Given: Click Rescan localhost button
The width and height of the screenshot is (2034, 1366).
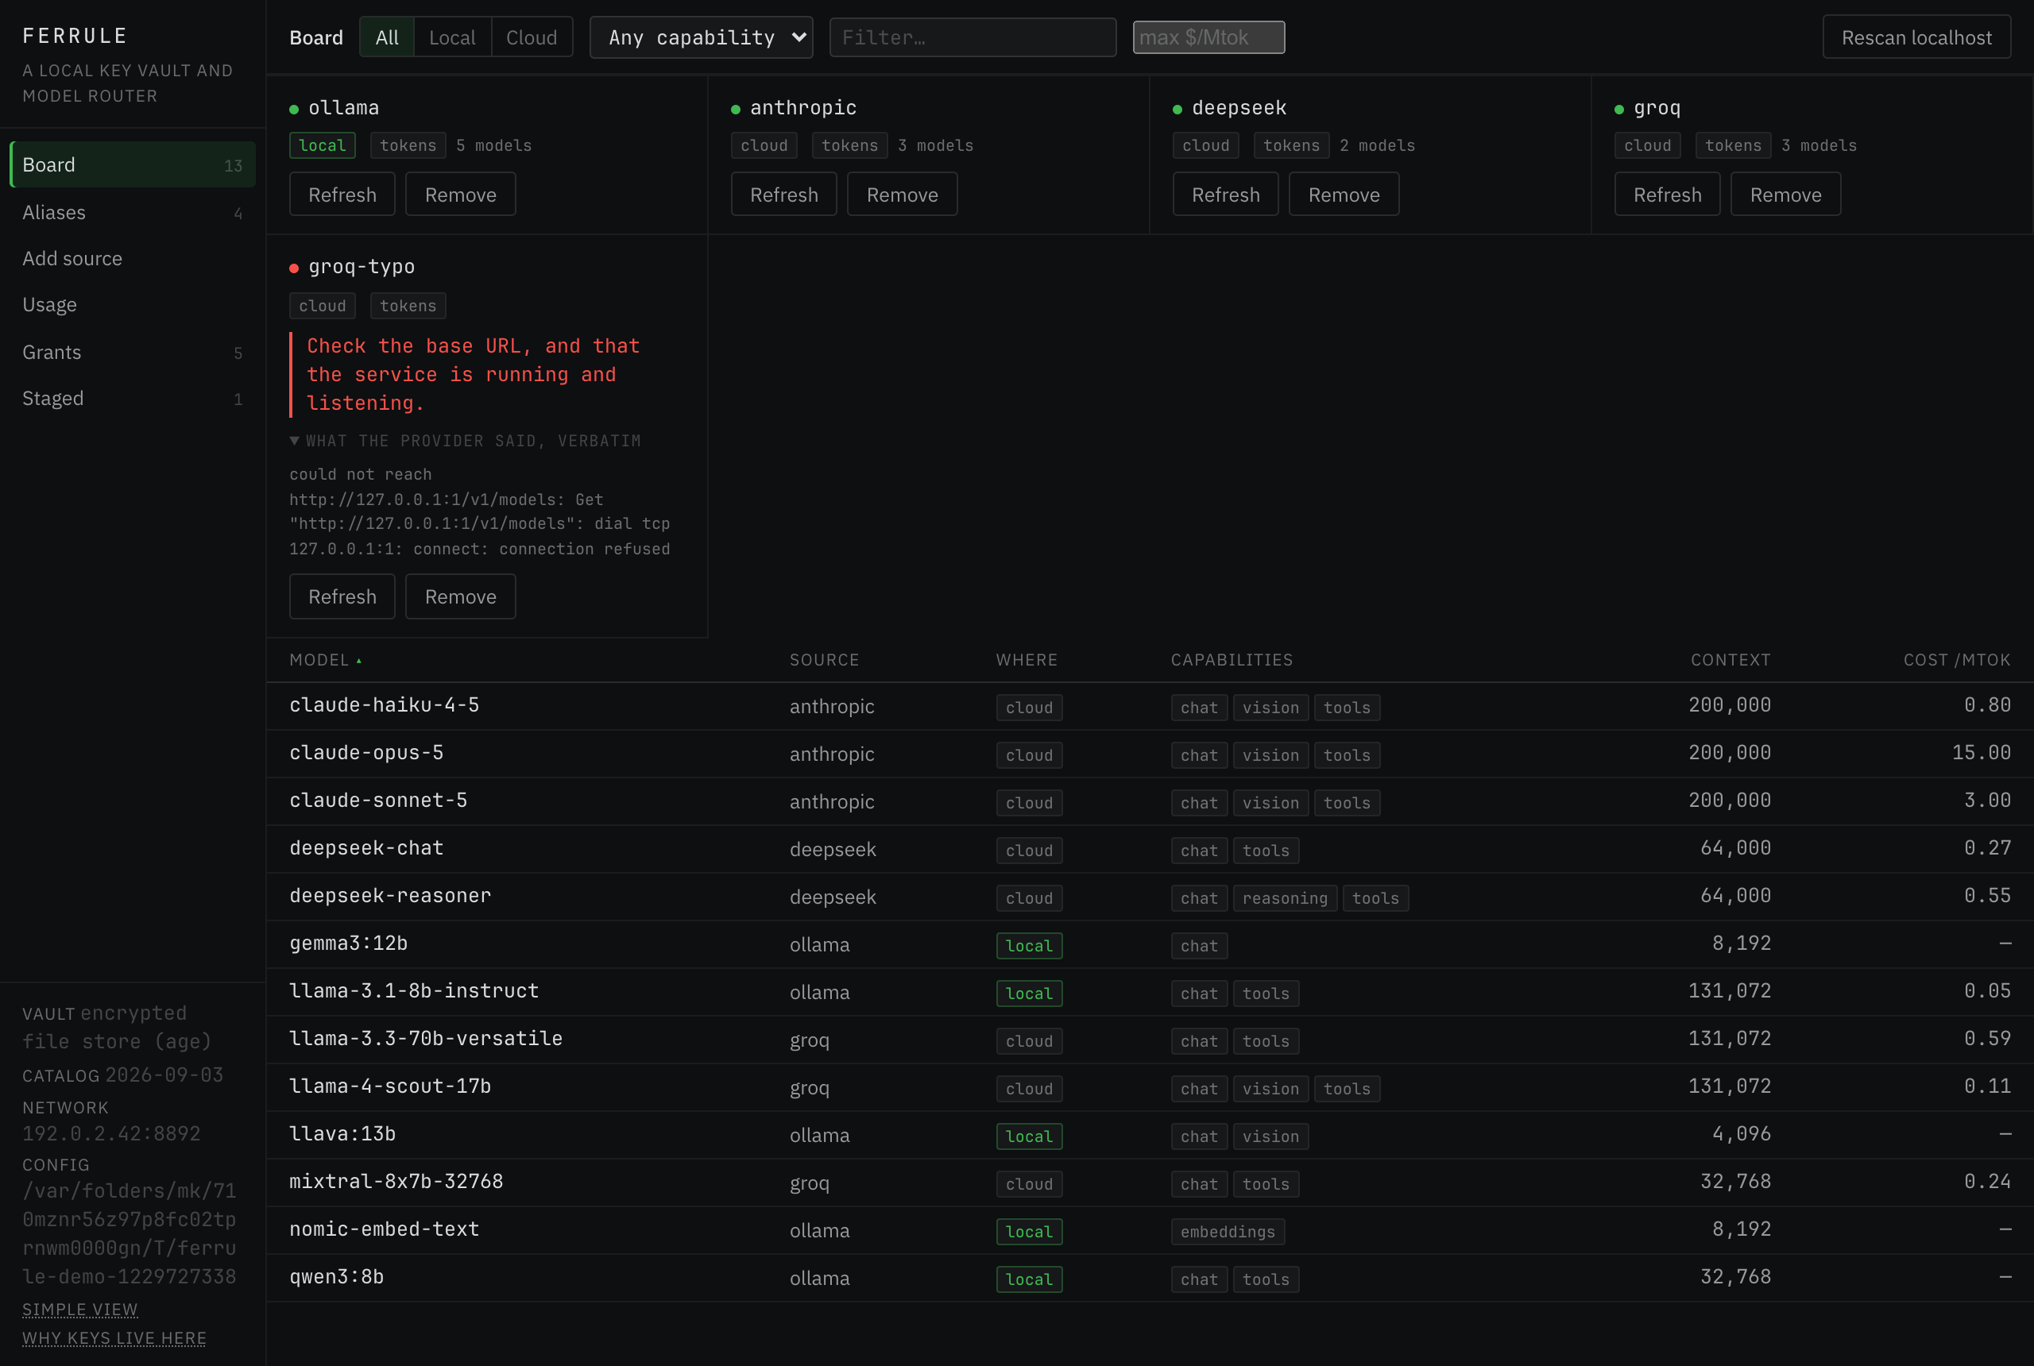Looking at the screenshot, I should click(x=1916, y=37).
